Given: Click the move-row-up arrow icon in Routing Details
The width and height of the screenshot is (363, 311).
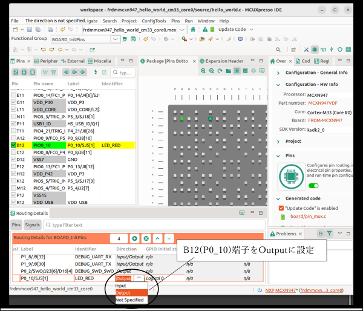Looking at the screenshot, I should [157, 239].
